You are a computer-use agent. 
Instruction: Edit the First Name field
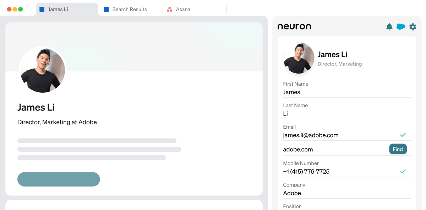[341, 92]
